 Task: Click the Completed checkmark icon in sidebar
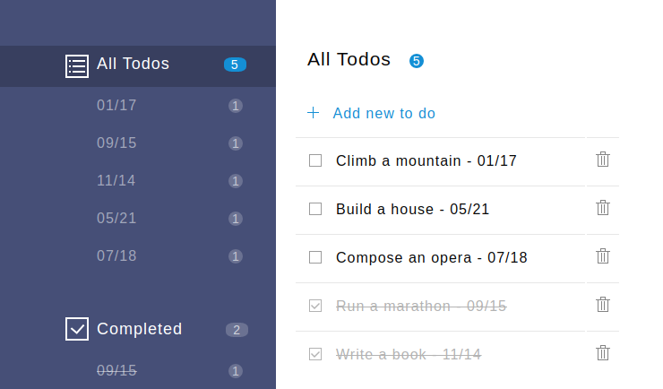point(77,329)
